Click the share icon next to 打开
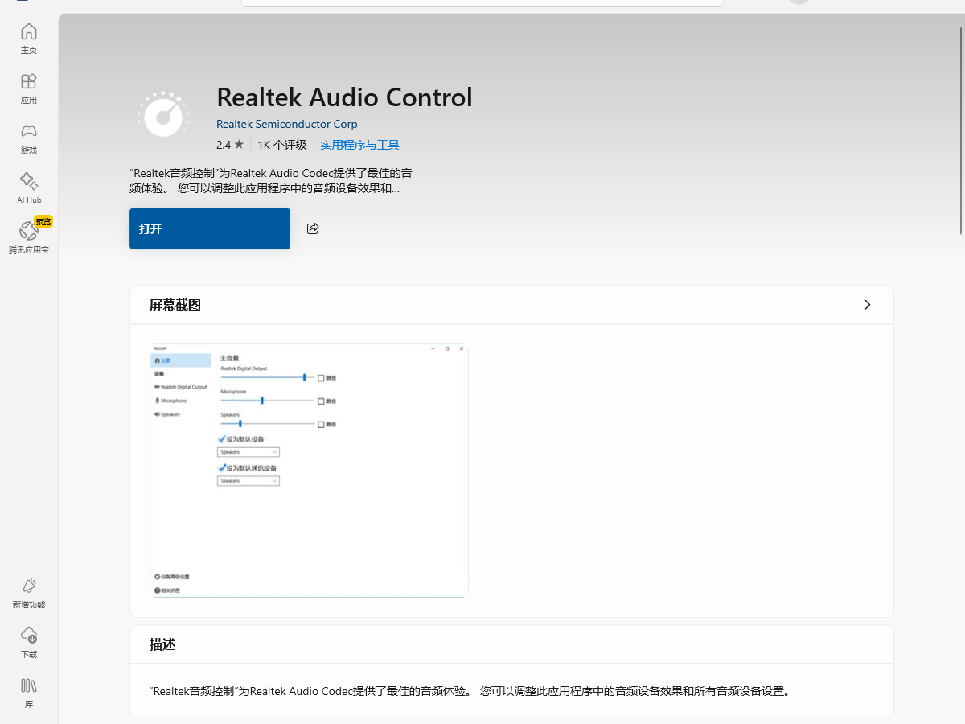Screen dimensions: 965x724 [313, 228]
